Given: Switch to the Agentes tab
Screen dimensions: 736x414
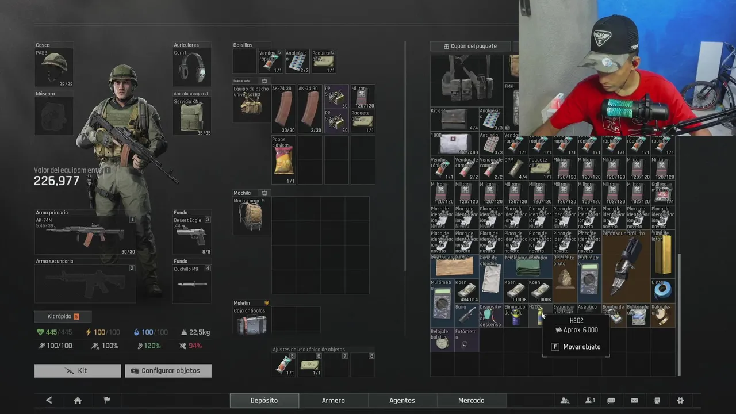Looking at the screenshot, I should point(402,401).
